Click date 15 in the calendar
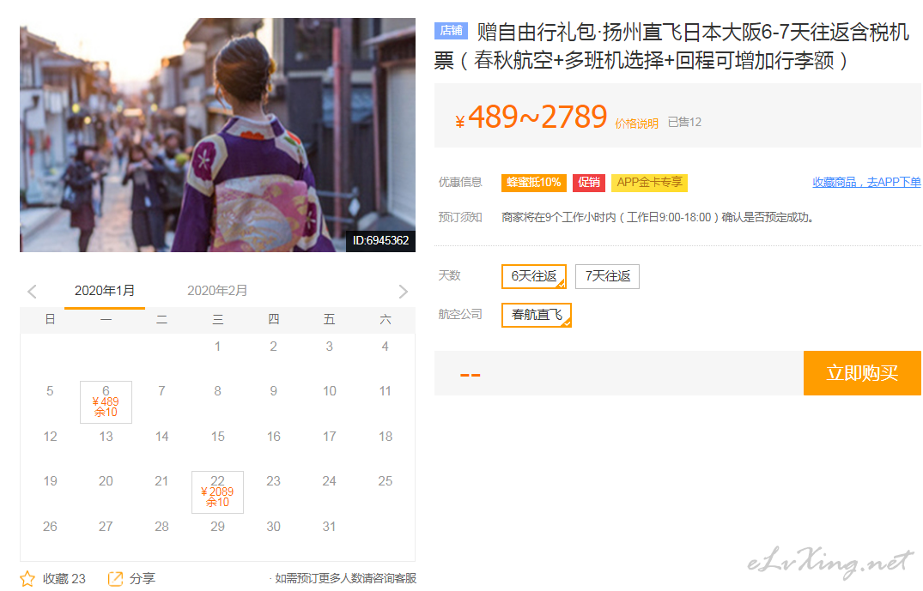This screenshot has width=923, height=591. [x=218, y=437]
